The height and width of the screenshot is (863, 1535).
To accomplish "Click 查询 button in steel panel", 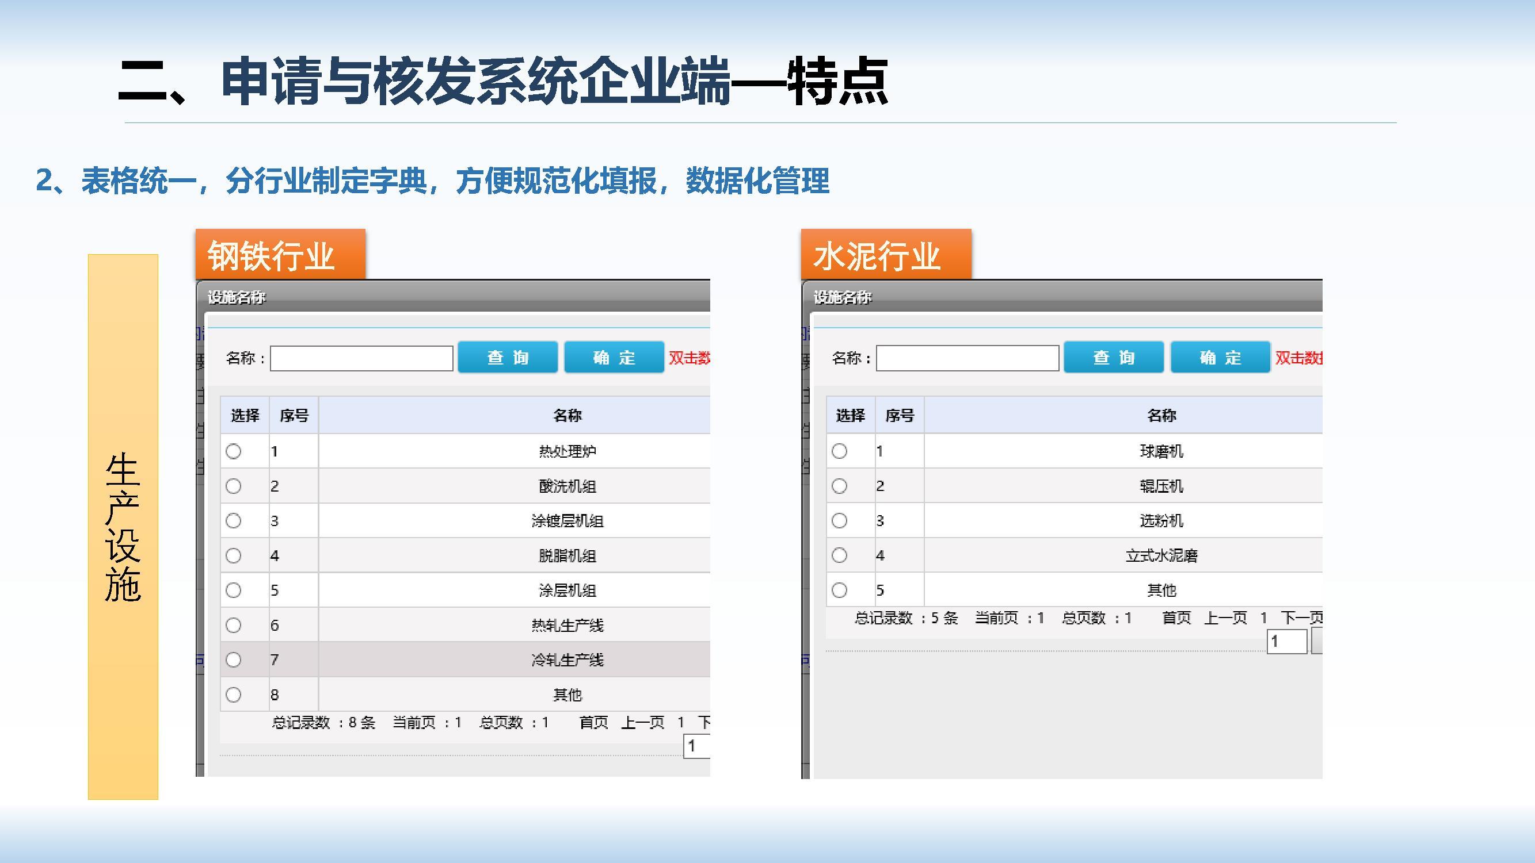I will [508, 357].
